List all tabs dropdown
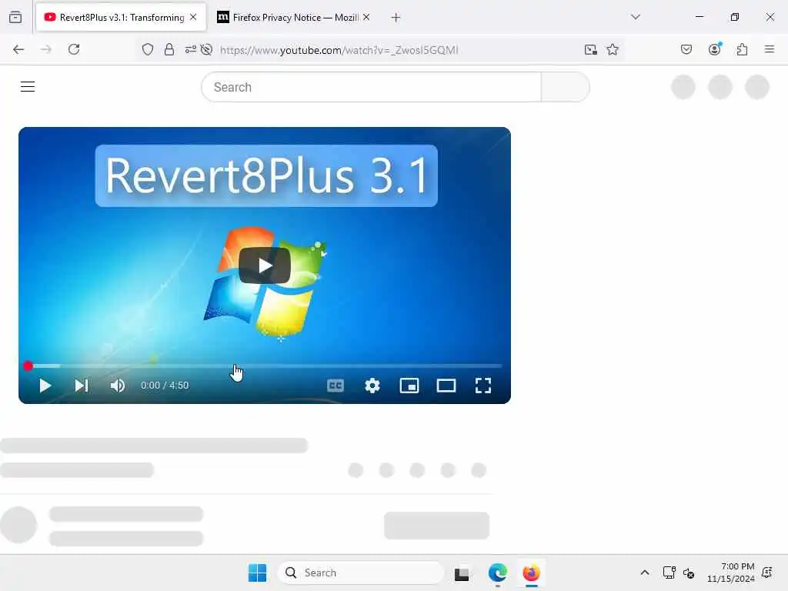The width and height of the screenshot is (788, 591). pyautogui.click(x=635, y=17)
